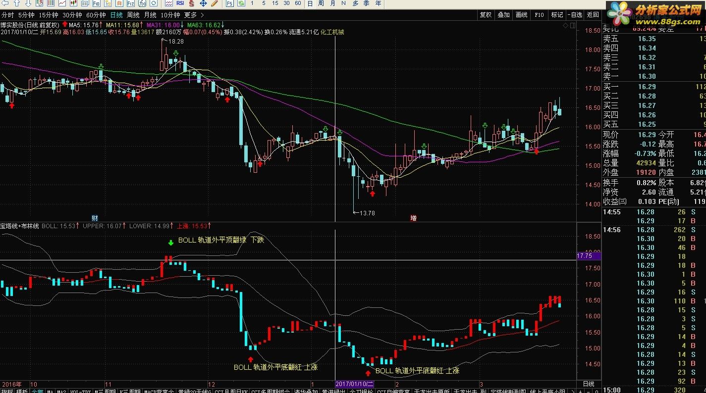Click the 外盘 value 19120
The height and width of the screenshot is (393, 706).
(645, 172)
